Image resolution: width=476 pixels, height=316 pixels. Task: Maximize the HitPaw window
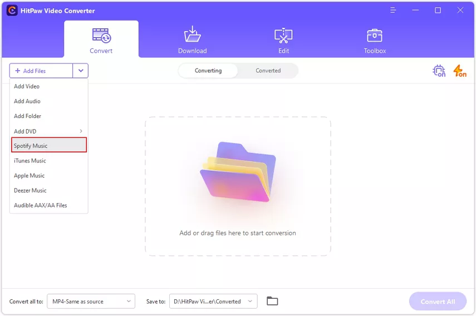point(438,11)
